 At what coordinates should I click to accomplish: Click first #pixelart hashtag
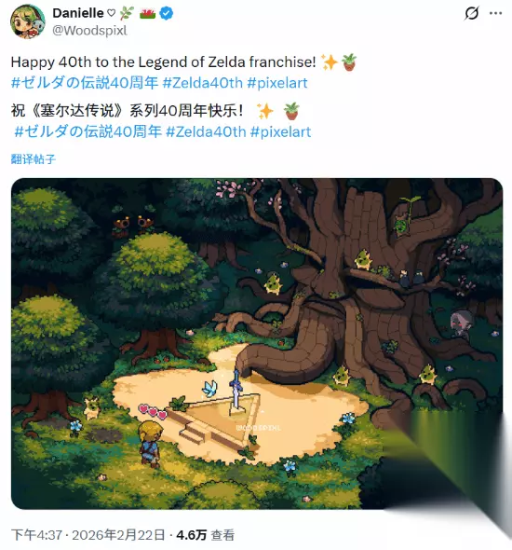277,83
